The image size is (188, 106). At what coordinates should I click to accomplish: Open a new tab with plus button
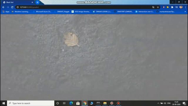coord(37,2)
